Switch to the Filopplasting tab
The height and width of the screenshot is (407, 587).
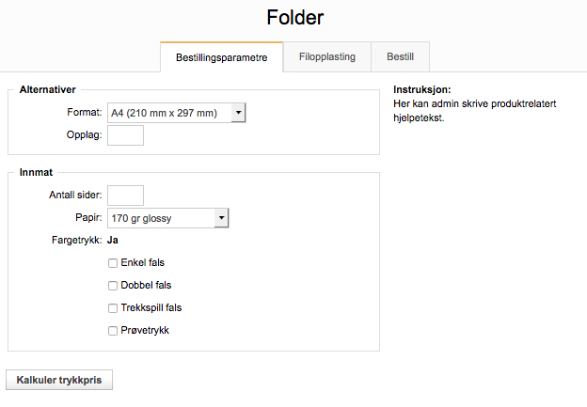pyautogui.click(x=327, y=57)
